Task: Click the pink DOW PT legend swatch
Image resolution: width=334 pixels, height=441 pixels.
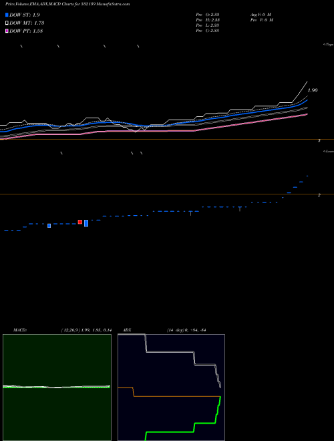Action: click(x=7, y=31)
